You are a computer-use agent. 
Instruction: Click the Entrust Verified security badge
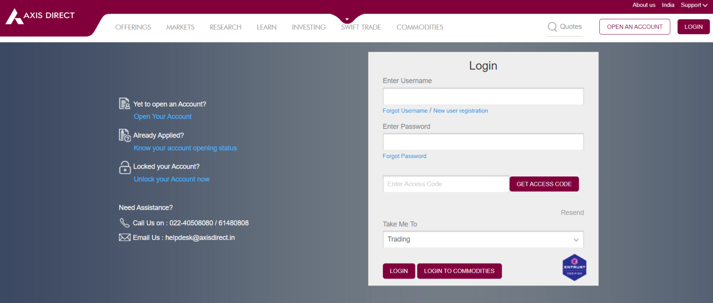(x=574, y=267)
